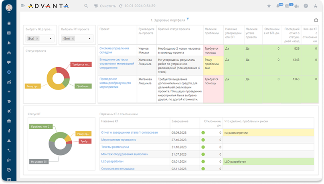Viewport: 324px width, 184px height.
Task: Open the calendar icon in sidebar
Action: pyautogui.click(x=9, y=33)
